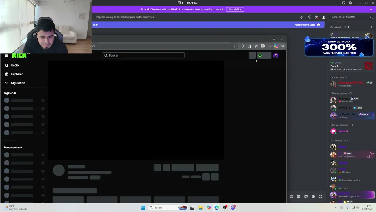Viewport: 376px width, 212px height.
Task: Switch to Microsoft Edge on the taskbar
Action: click(216, 208)
